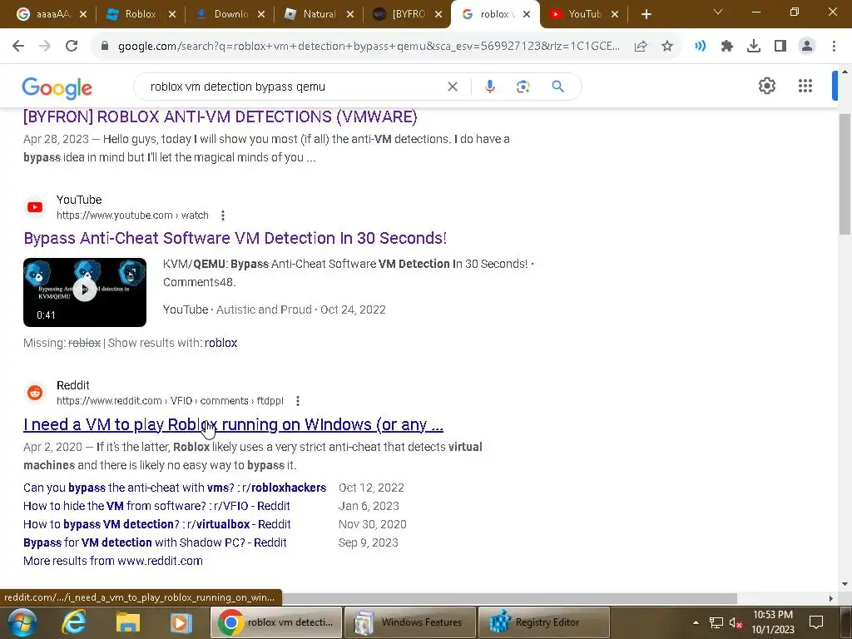Viewport: 852px width, 639px height.
Task: Open the Windows Start menu
Action: coord(21,622)
